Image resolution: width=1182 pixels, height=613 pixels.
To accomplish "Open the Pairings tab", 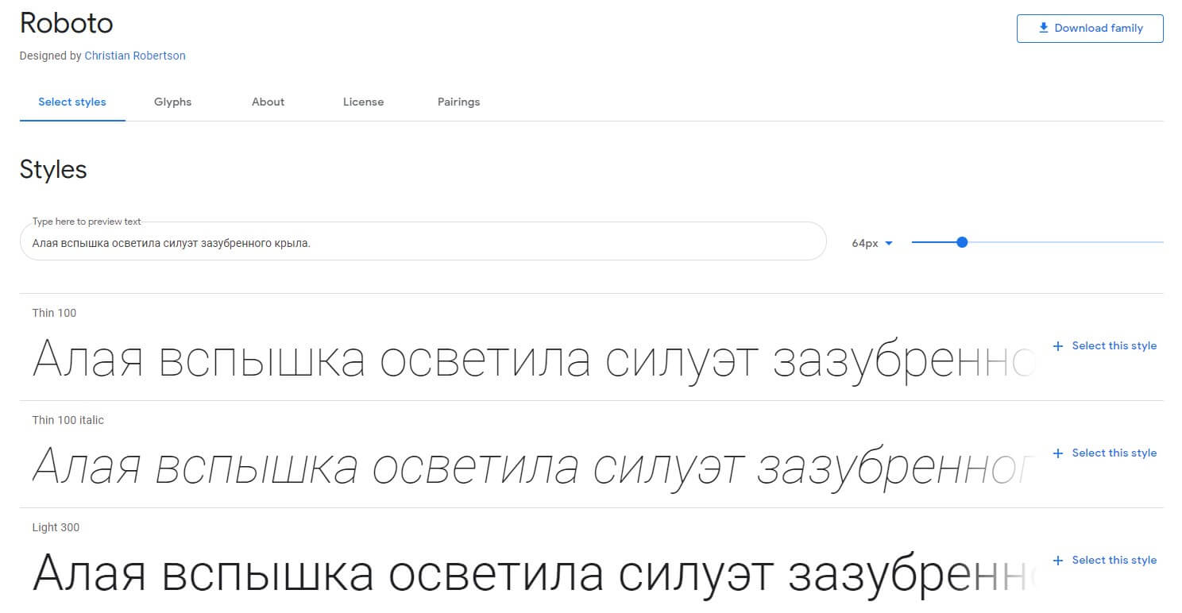I will (x=459, y=102).
